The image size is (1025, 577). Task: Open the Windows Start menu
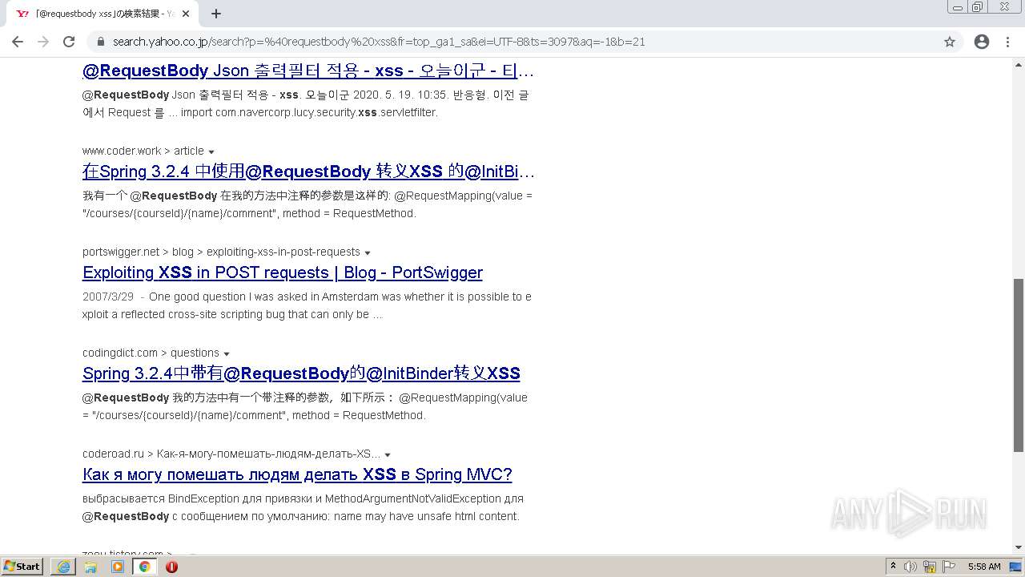tap(22, 566)
